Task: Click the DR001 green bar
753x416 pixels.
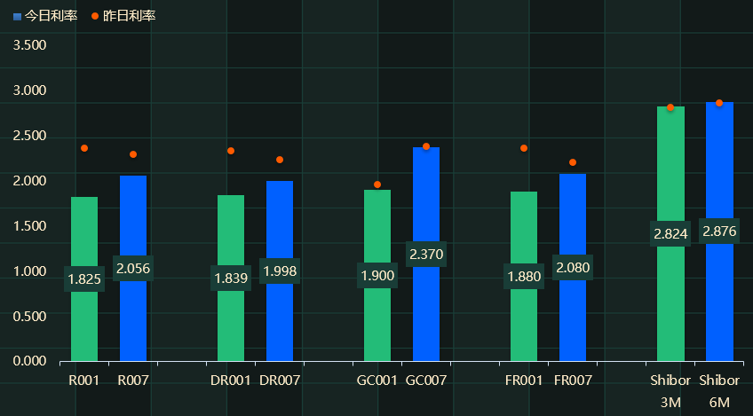Action: point(231,278)
